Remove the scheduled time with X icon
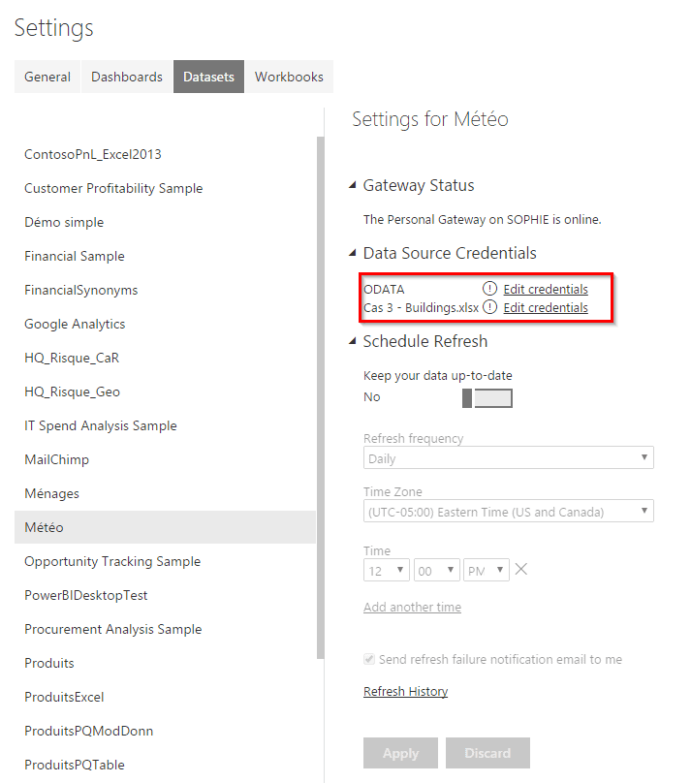Image resolution: width=691 pixels, height=783 pixels. (521, 569)
